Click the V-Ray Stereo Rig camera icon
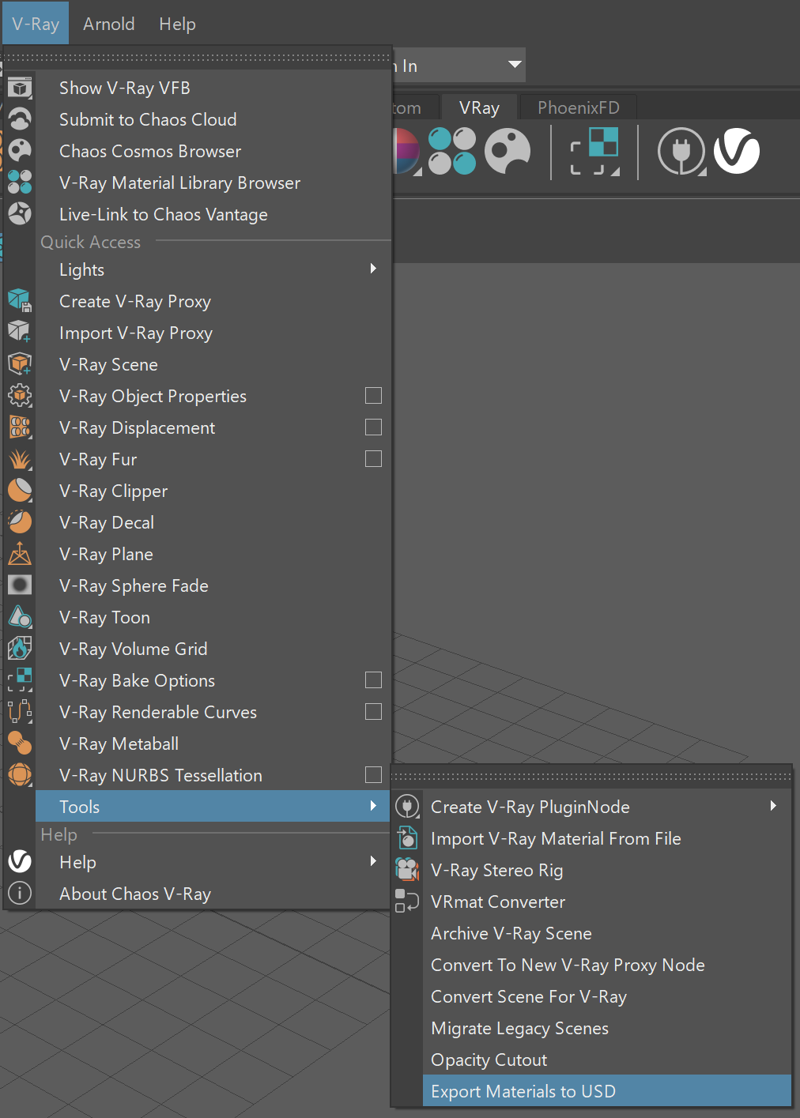This screenshot has height=1118, width=800. [407, 870]
